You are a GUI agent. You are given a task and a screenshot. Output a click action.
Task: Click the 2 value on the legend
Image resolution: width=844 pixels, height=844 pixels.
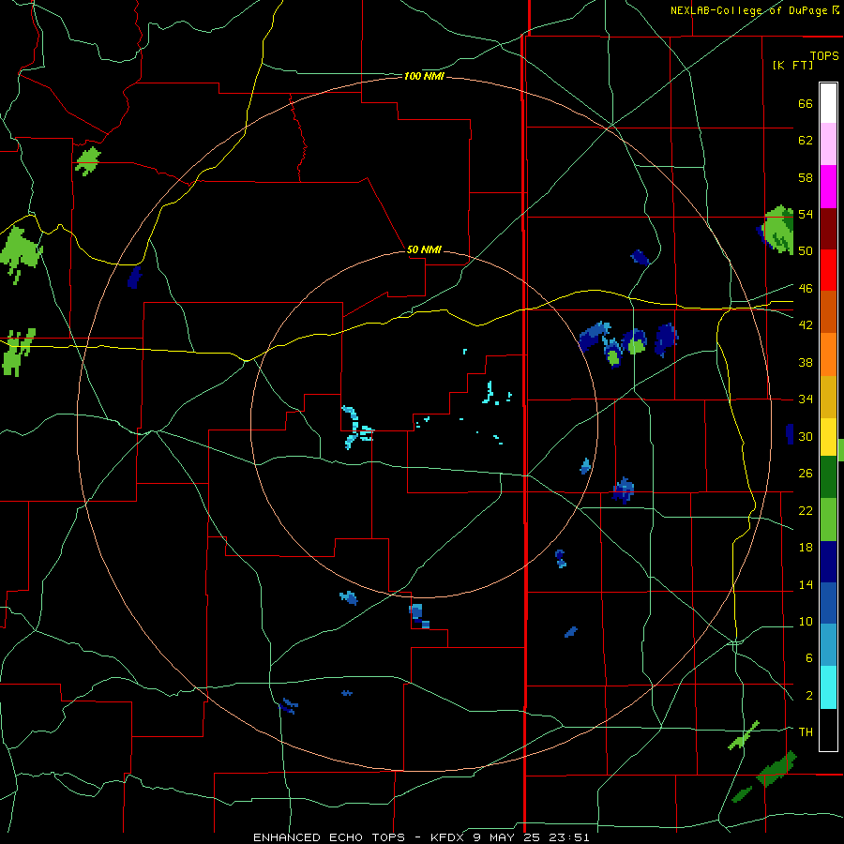[808, 696]
